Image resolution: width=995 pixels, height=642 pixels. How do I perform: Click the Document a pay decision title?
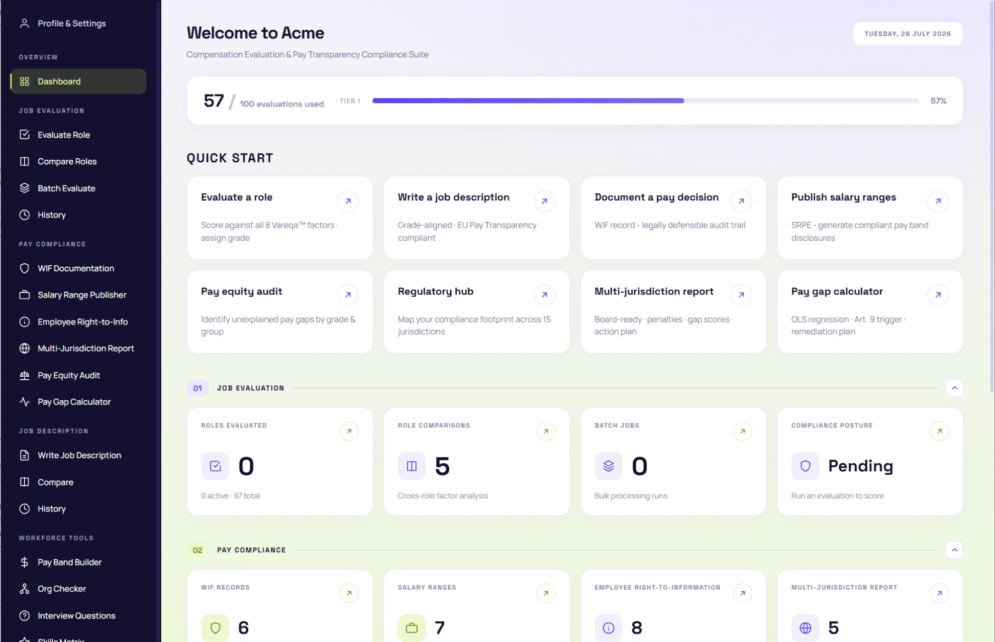click(656, 198)
